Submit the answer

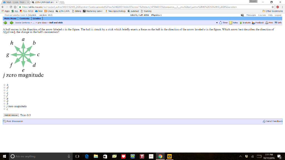11,115
